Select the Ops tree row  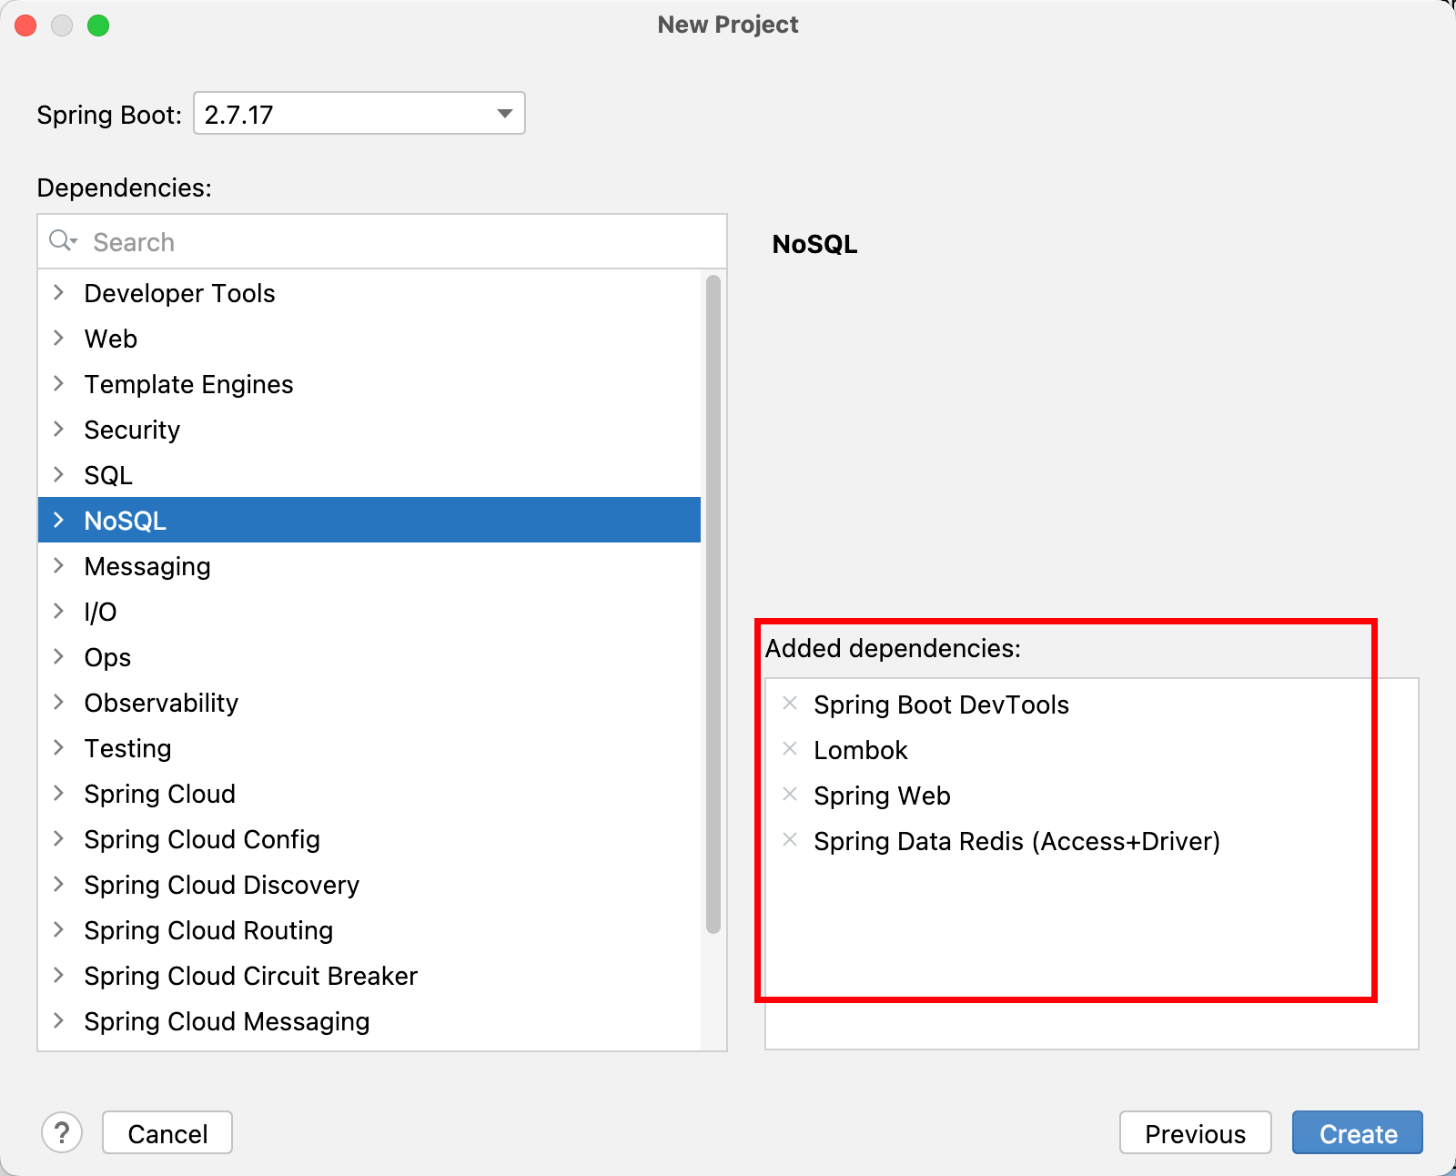(x=369, y=656)
